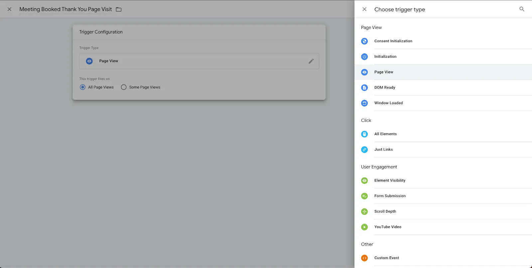
Task: Click the YouTube Video play icon
Action: pos(364,227)
